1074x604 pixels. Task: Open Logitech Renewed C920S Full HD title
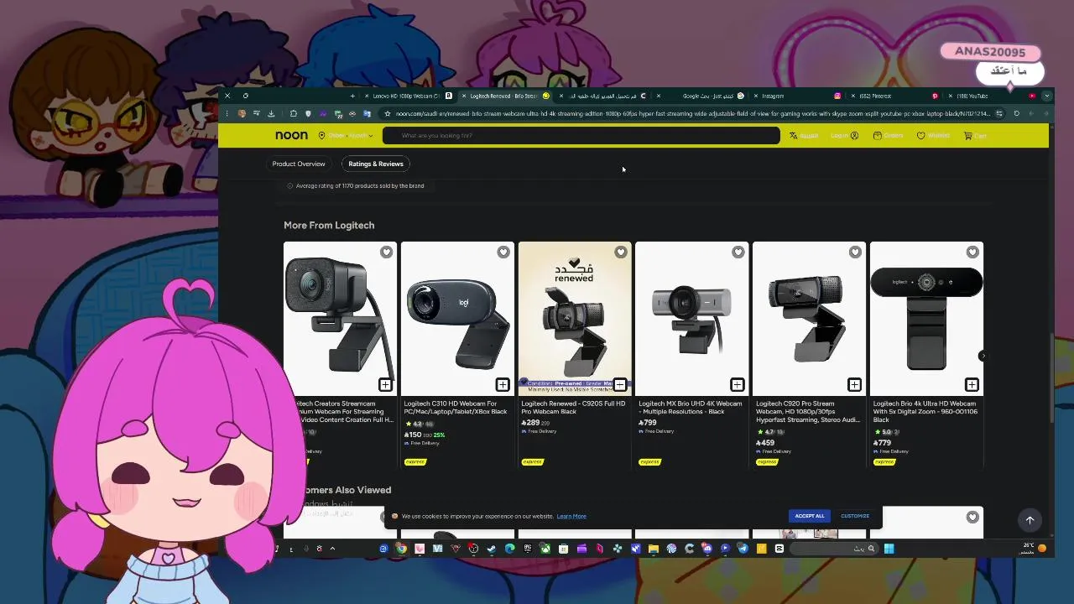tap(574, 408)
